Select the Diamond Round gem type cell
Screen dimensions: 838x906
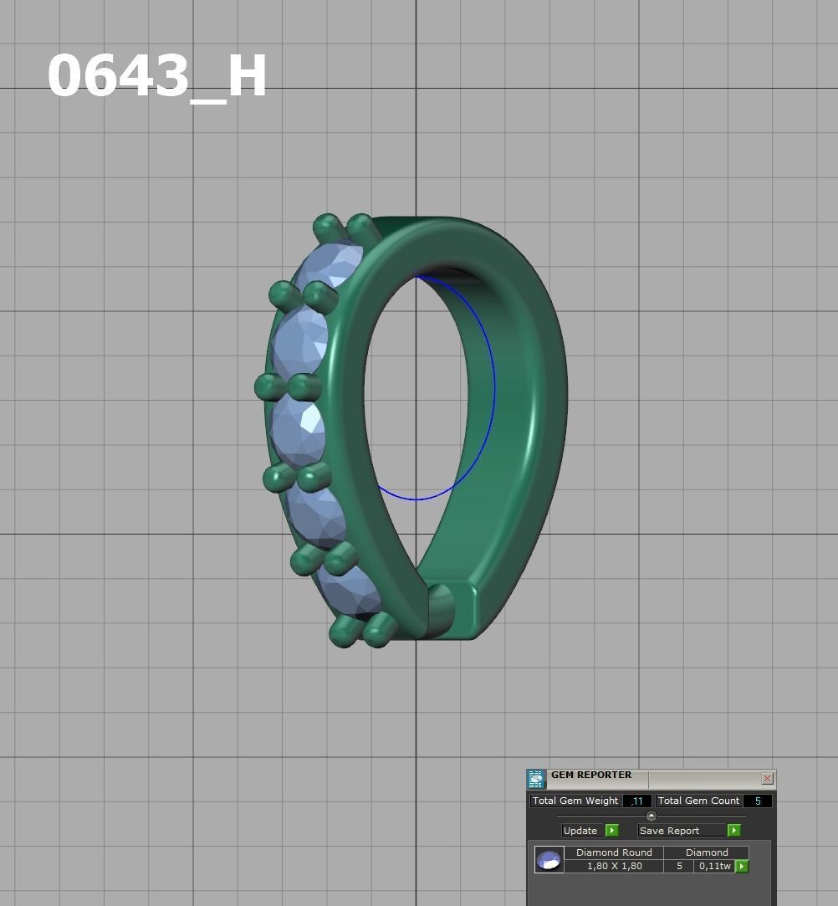(x=614, y=852)
